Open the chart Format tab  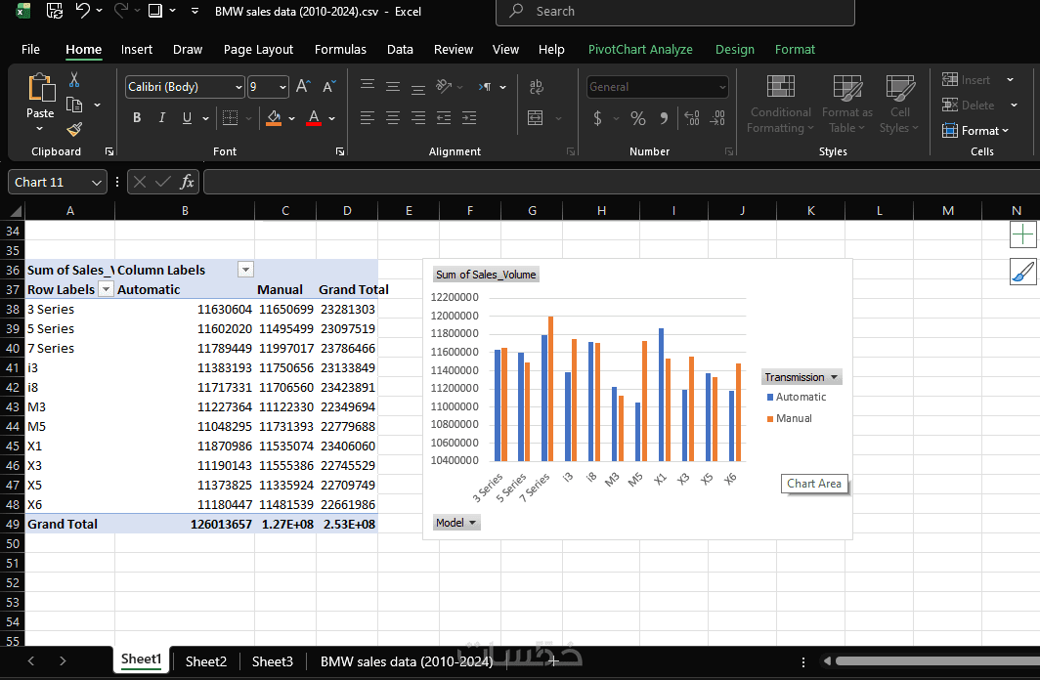(795, 49)
